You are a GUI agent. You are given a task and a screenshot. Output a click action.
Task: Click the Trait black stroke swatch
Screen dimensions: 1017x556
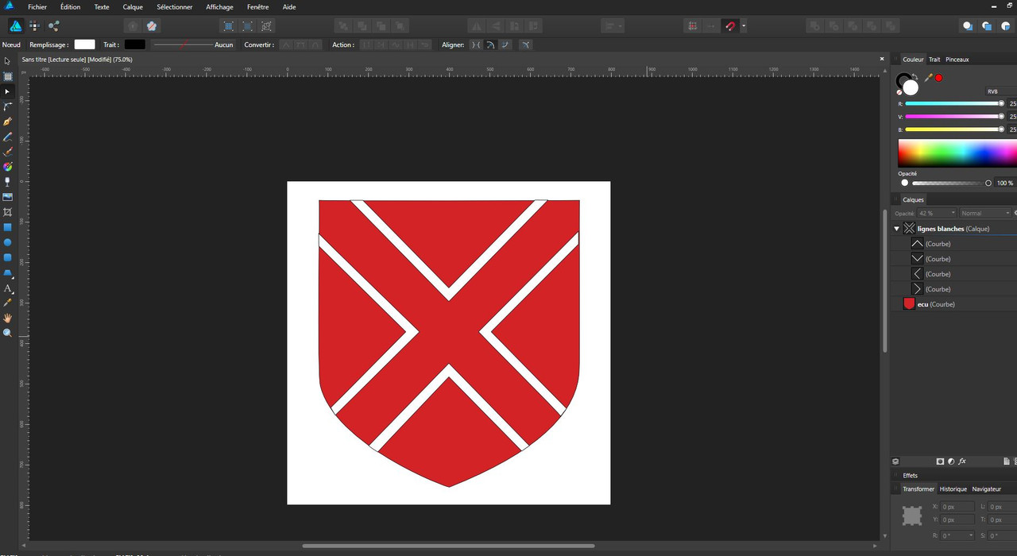(x=135, y=44)
